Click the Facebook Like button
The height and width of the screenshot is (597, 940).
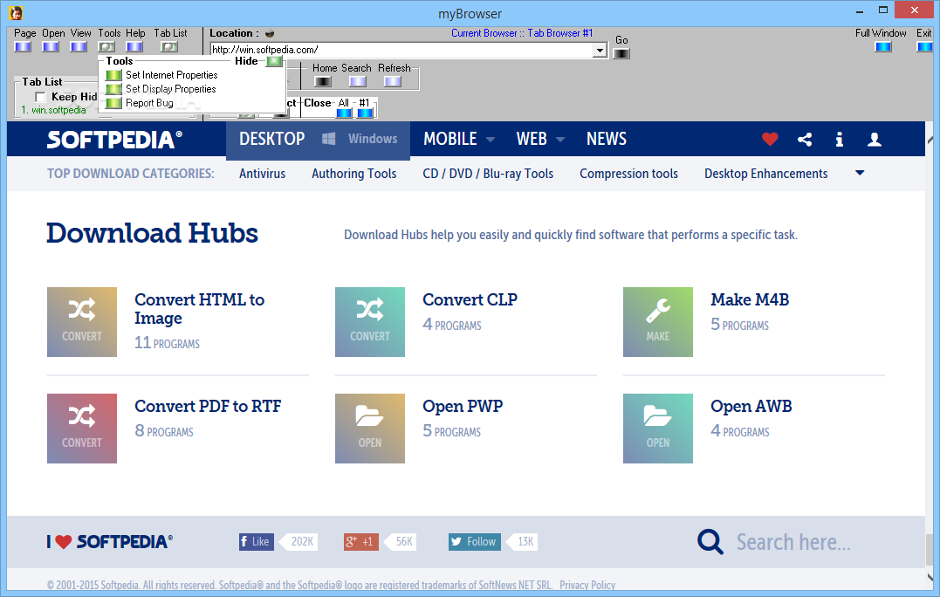(x=256, y=542)
